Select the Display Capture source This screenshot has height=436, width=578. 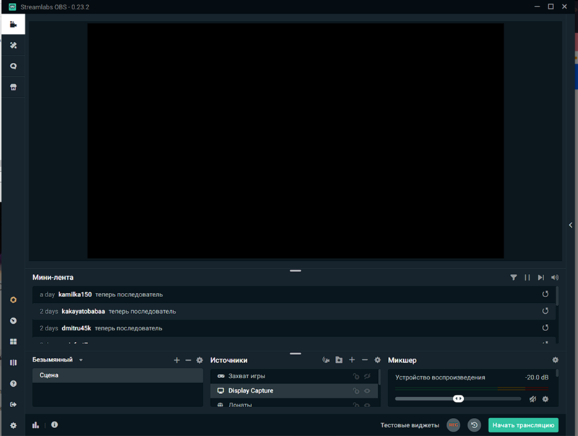[x=294, y=390]
